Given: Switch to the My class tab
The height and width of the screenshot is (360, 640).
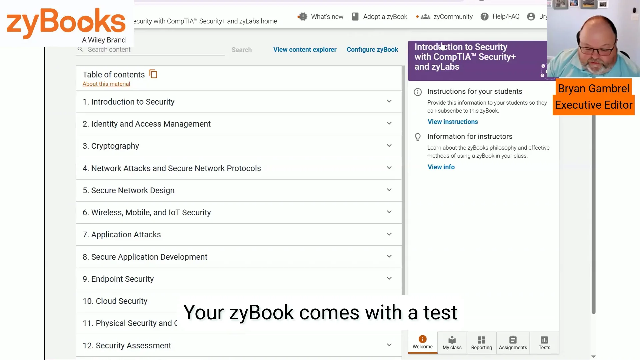Looking at the screenshot, I should (452, 343).
